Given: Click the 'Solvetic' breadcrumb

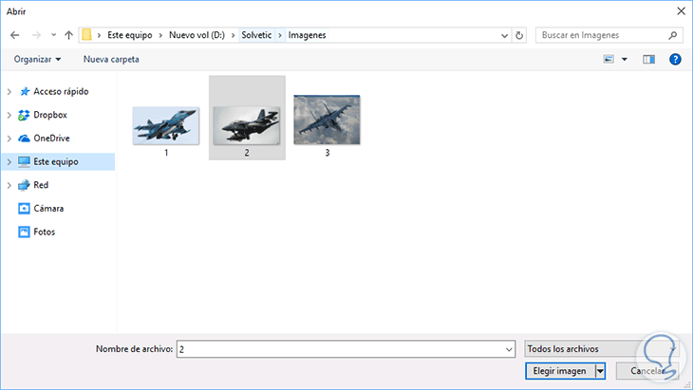Looking at the screenshot, I should pos(256,35).
